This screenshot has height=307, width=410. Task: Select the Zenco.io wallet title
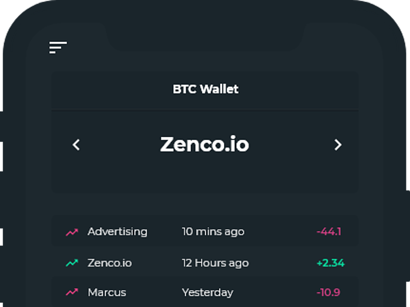tap(205, 145)
